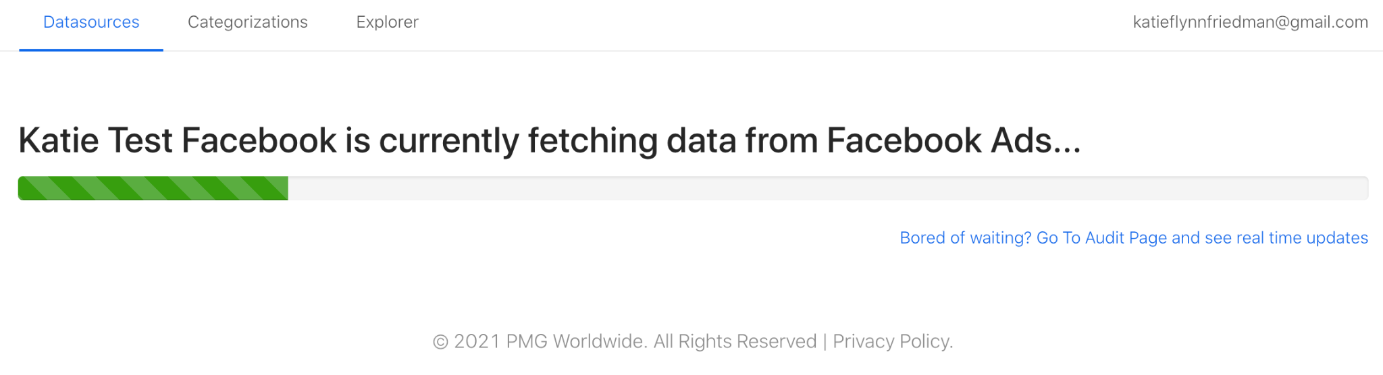Click the words "Katie Test Facebook" in the heading
The height and width of the screenshot is (375, 1383).
(178, 141)
